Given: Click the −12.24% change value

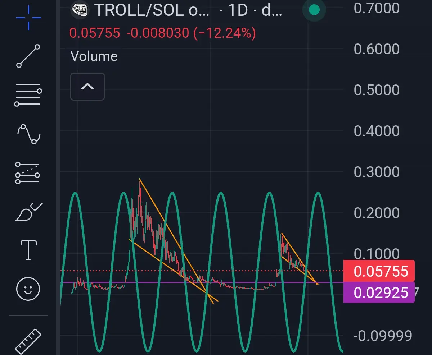Looking at the screenshot, I should pyautogui.click(x=225, y=33).
